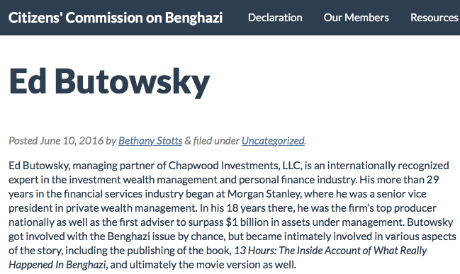Open the Uncategorized category link
460x274 pixels.
click(x=273, y=141)
